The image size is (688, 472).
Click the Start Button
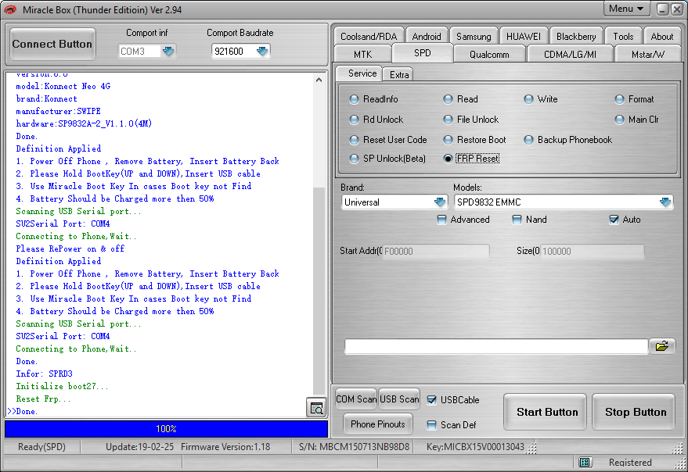[546, 412]
